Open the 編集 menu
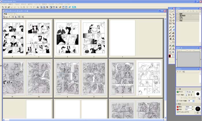The image size is (202, 121). [x=11, y=4]
